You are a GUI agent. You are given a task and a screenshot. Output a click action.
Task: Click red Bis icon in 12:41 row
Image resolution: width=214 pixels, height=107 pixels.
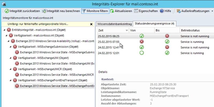coord(167,47)
